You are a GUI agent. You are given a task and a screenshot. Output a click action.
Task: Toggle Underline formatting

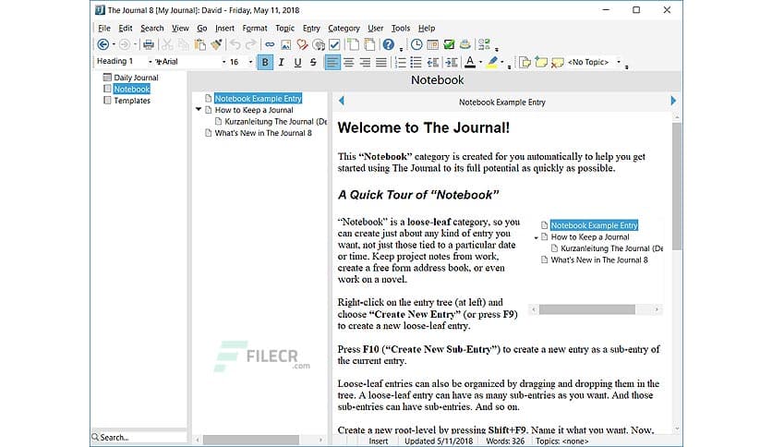297,62
